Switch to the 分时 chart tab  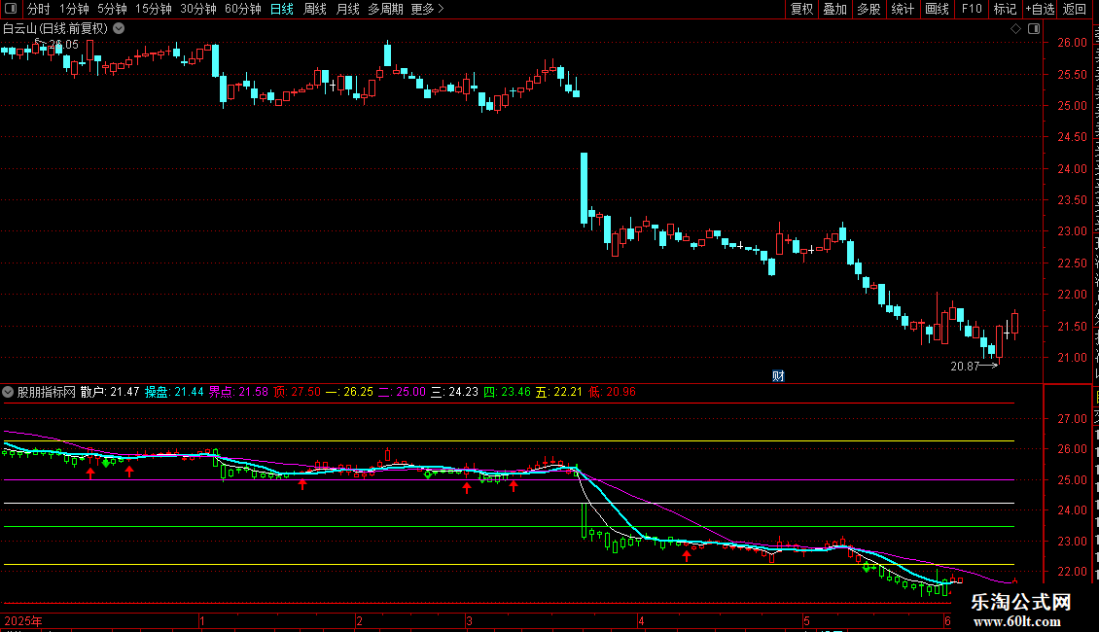tap(39, 9)
